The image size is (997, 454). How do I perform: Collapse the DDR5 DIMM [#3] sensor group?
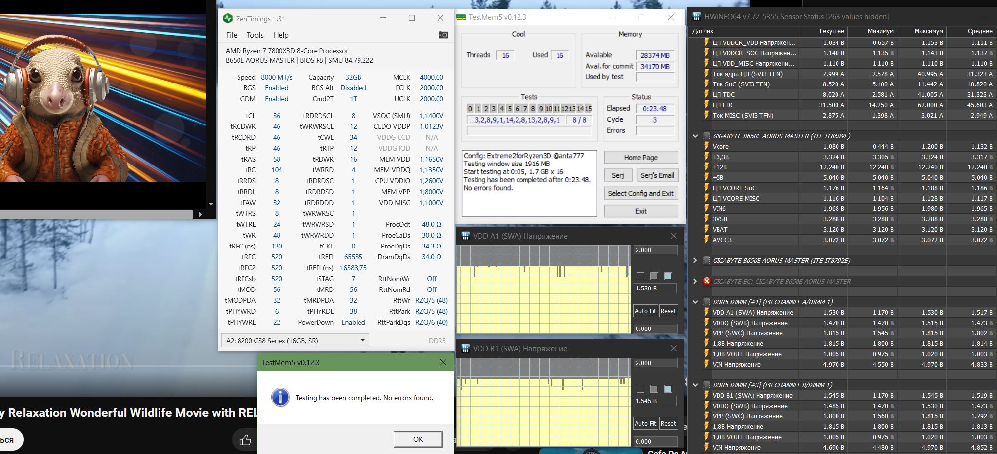695,385
